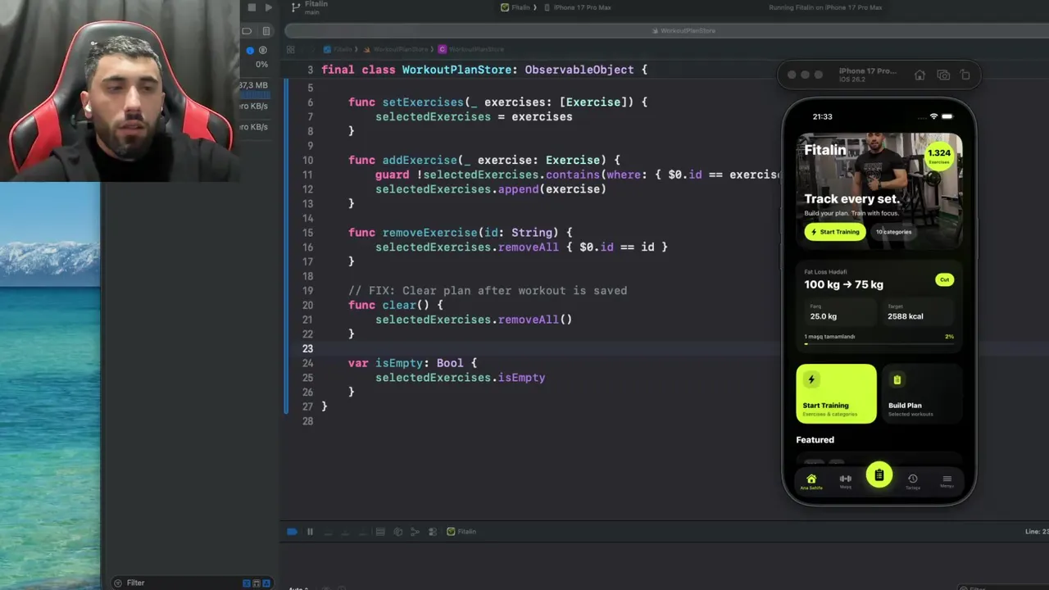The height and width of the screenshot is (590, 1049).
Task: Click the CPU gauge showing 0%
Action: coord(261,64)
